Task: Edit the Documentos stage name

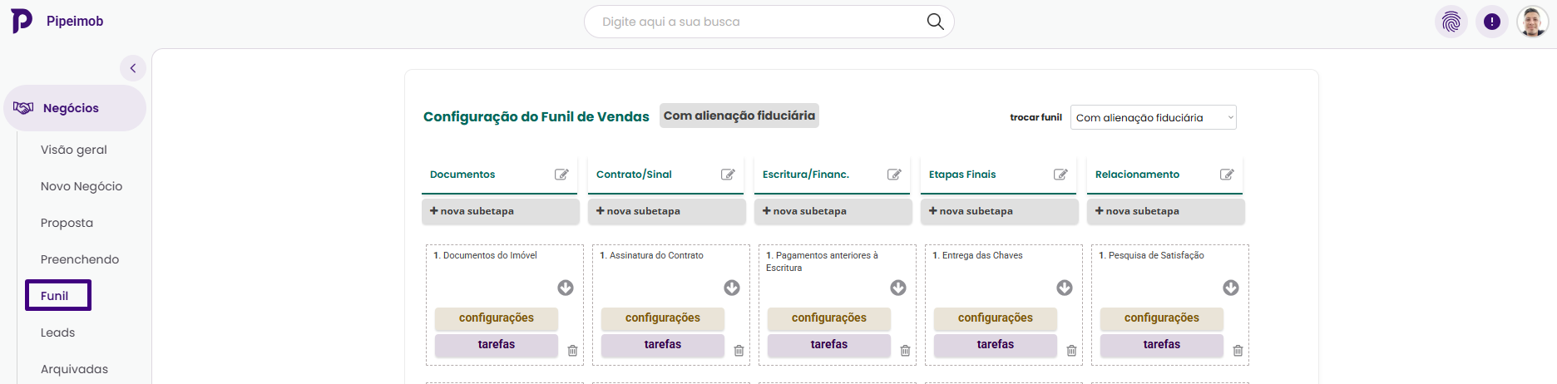Action: point(561,175)
